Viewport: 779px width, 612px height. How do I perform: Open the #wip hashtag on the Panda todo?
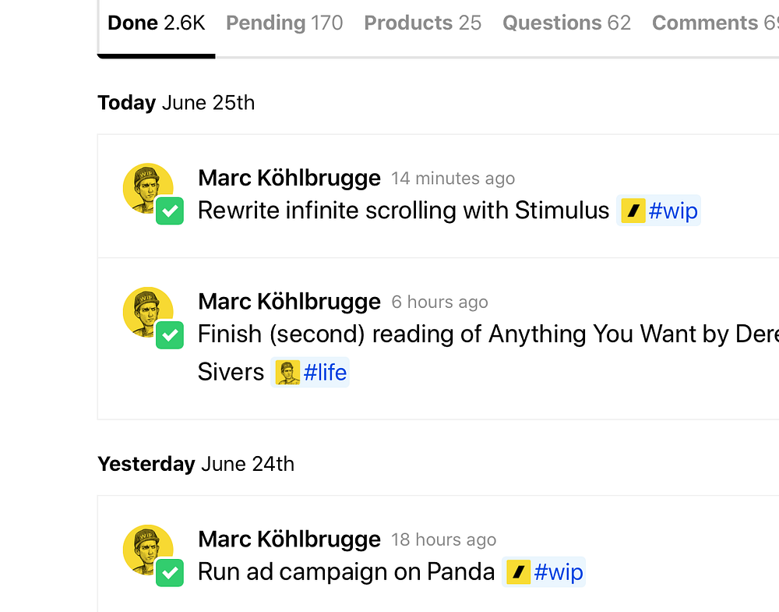pos(559,572)
